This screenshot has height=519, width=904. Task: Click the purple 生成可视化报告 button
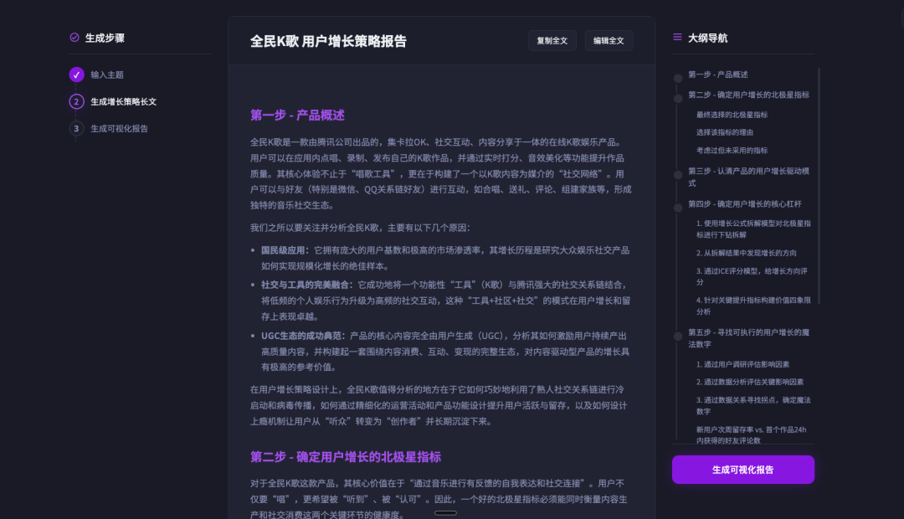pos(743,470)
